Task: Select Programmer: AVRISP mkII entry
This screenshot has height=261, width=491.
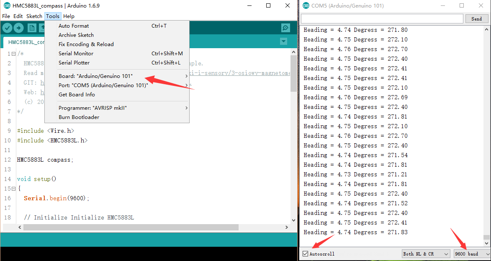Action: pyautogui.click(x=117, y=108)
